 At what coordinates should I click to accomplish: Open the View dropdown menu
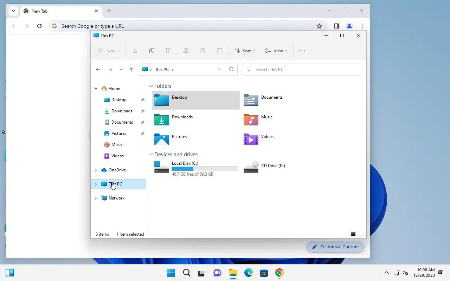click(x=276, y=51)
